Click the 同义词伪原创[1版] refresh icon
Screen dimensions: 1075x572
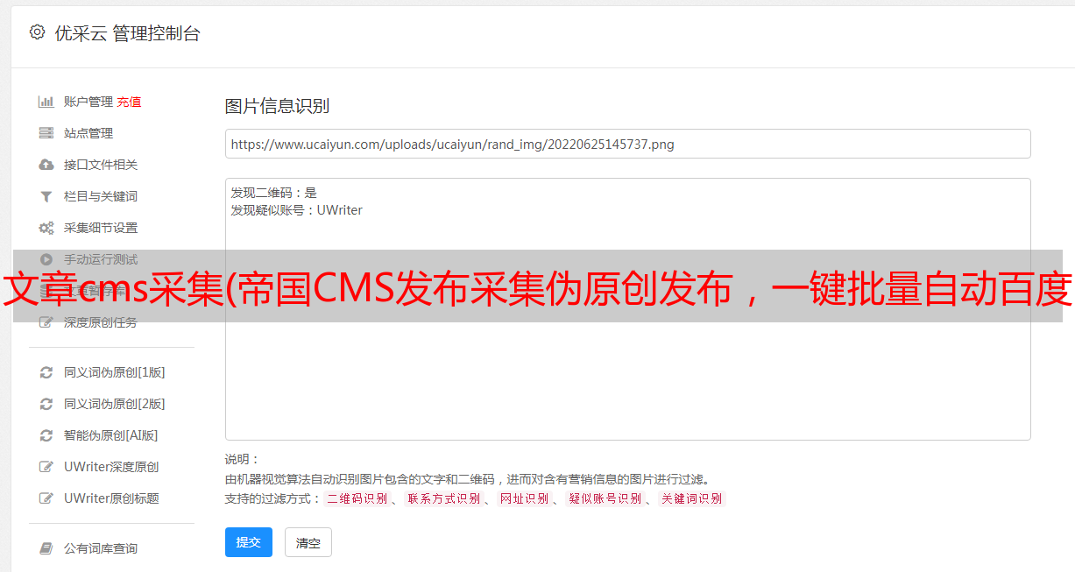(46, 372)
